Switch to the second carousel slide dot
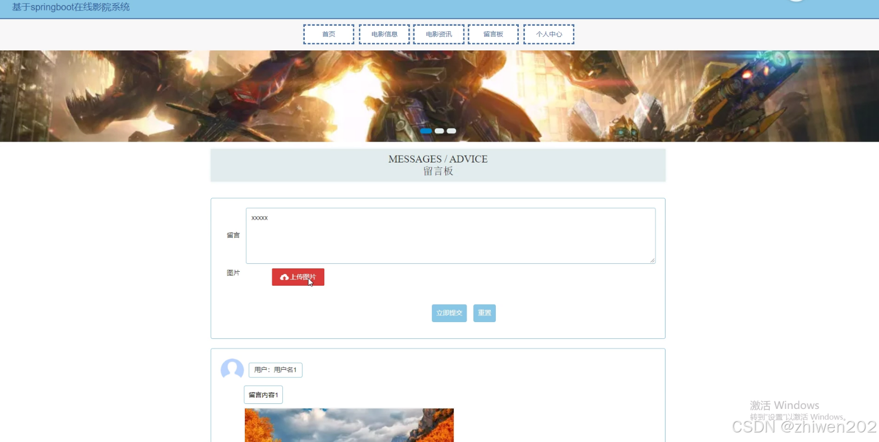This screenshot has height=442, width=879. tap(439, 131)
